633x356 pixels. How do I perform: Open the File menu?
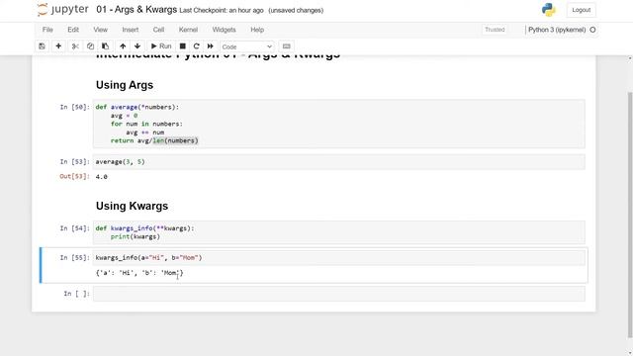pyautogui.click(x=47, y=30)
